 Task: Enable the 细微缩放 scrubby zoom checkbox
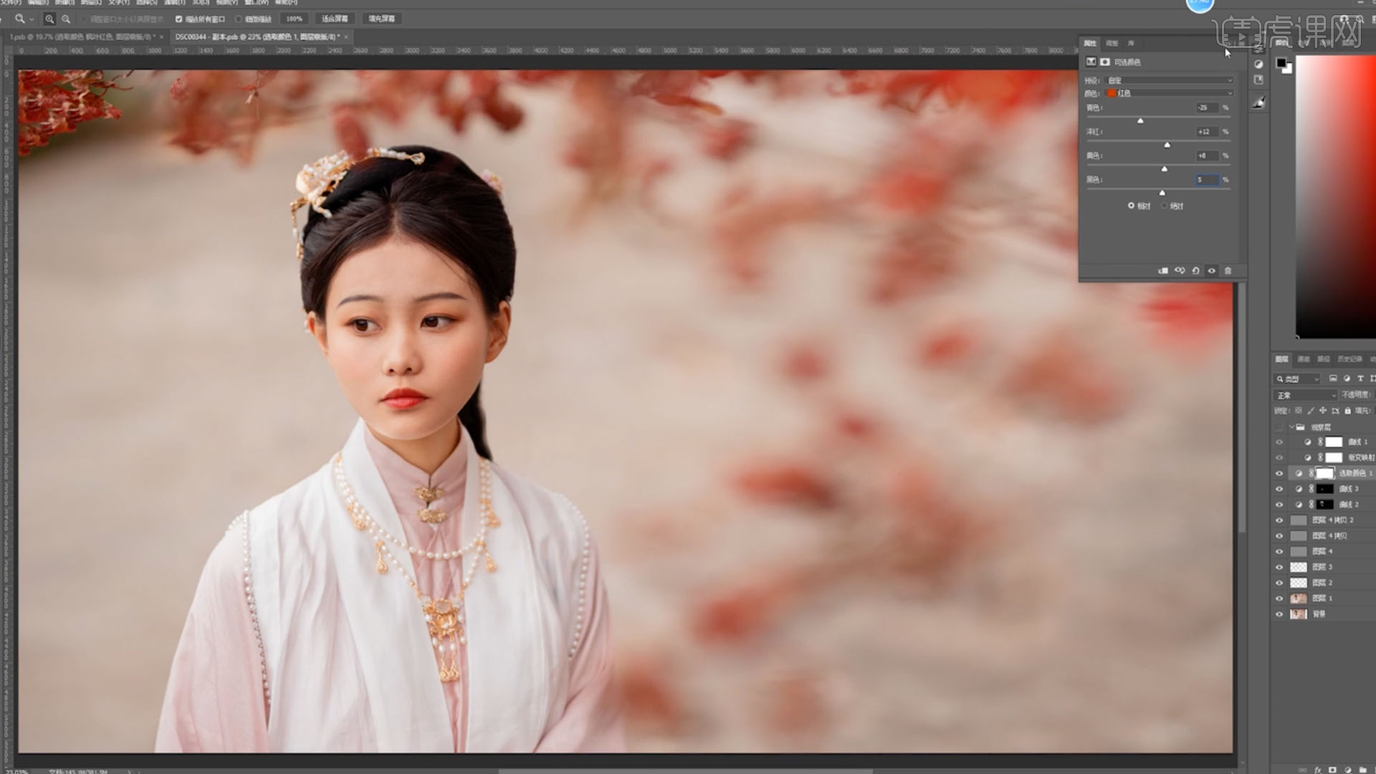tap(239, 19)
